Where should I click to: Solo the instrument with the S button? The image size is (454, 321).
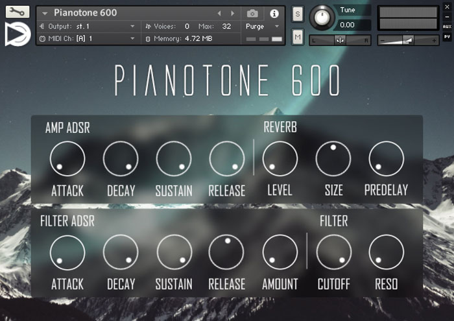[298, 14]
